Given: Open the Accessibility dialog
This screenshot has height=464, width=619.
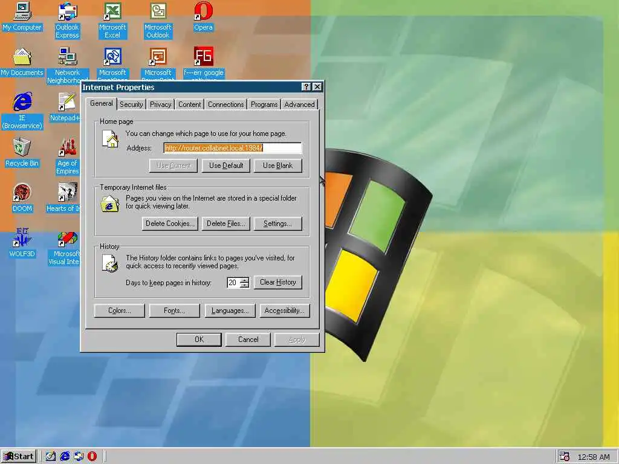Looking at the screenshot, I should click(x=285, y=311).
